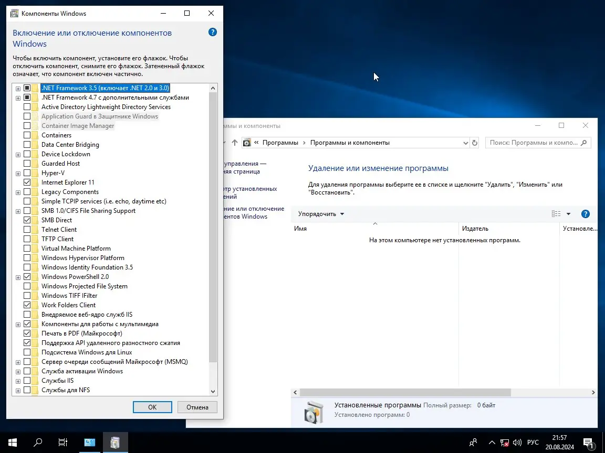This screenshot has width=605, height=453.
Task: Refresh the Programs and Features address bar
Action: click(x=475, y=143)
